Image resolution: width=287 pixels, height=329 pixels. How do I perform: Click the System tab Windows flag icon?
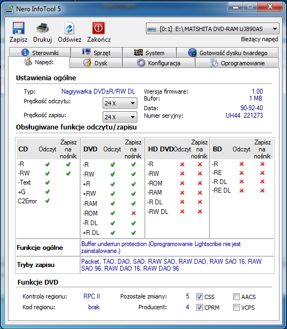coord(138,52)
